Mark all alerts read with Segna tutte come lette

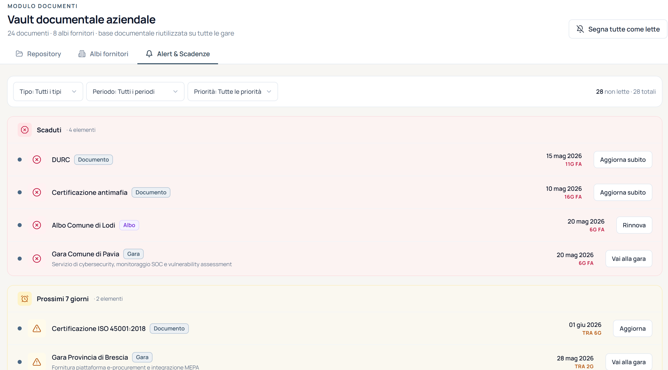[x=618, y=29]
